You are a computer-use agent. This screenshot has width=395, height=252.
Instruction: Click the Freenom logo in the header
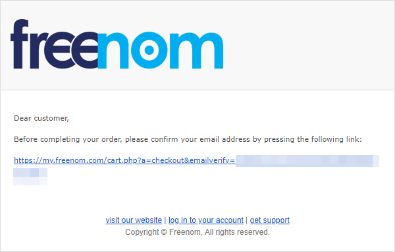coord(117,44)
